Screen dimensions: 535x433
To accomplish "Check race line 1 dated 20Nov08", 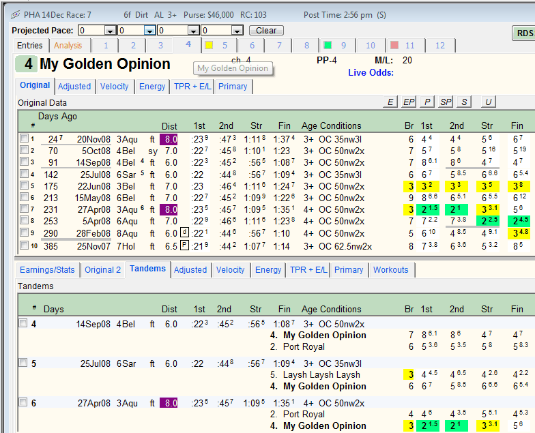I will (x=25, y=138).
